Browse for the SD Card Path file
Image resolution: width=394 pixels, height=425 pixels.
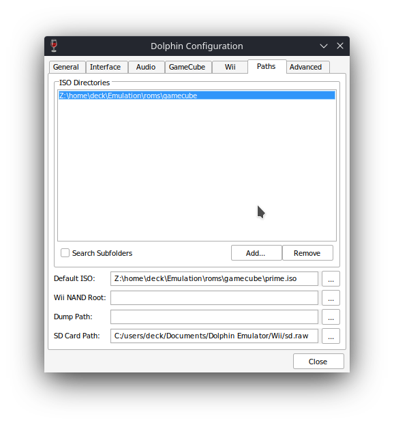[331, 336]
